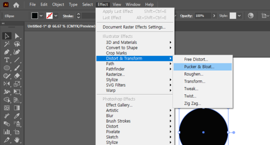This screenshot has width=270, height=145.
Task: Choose the Ellipse tool in toolbar
Action: tap(7, 68)
